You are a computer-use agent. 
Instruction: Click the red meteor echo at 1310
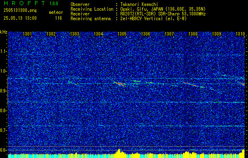click(242, 83)
